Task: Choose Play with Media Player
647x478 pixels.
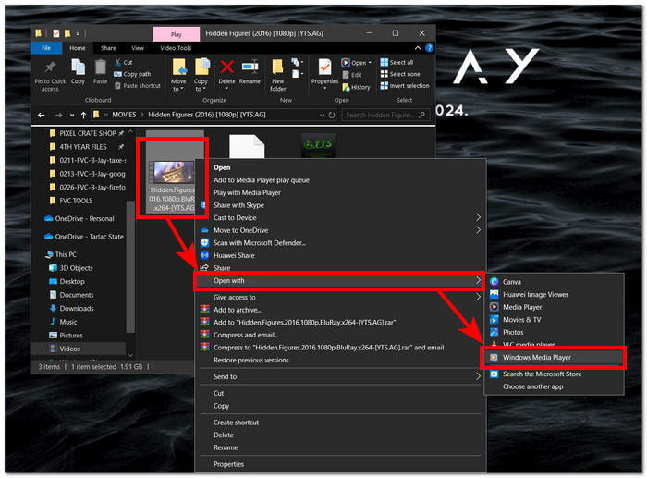Action: coord(247,192)
